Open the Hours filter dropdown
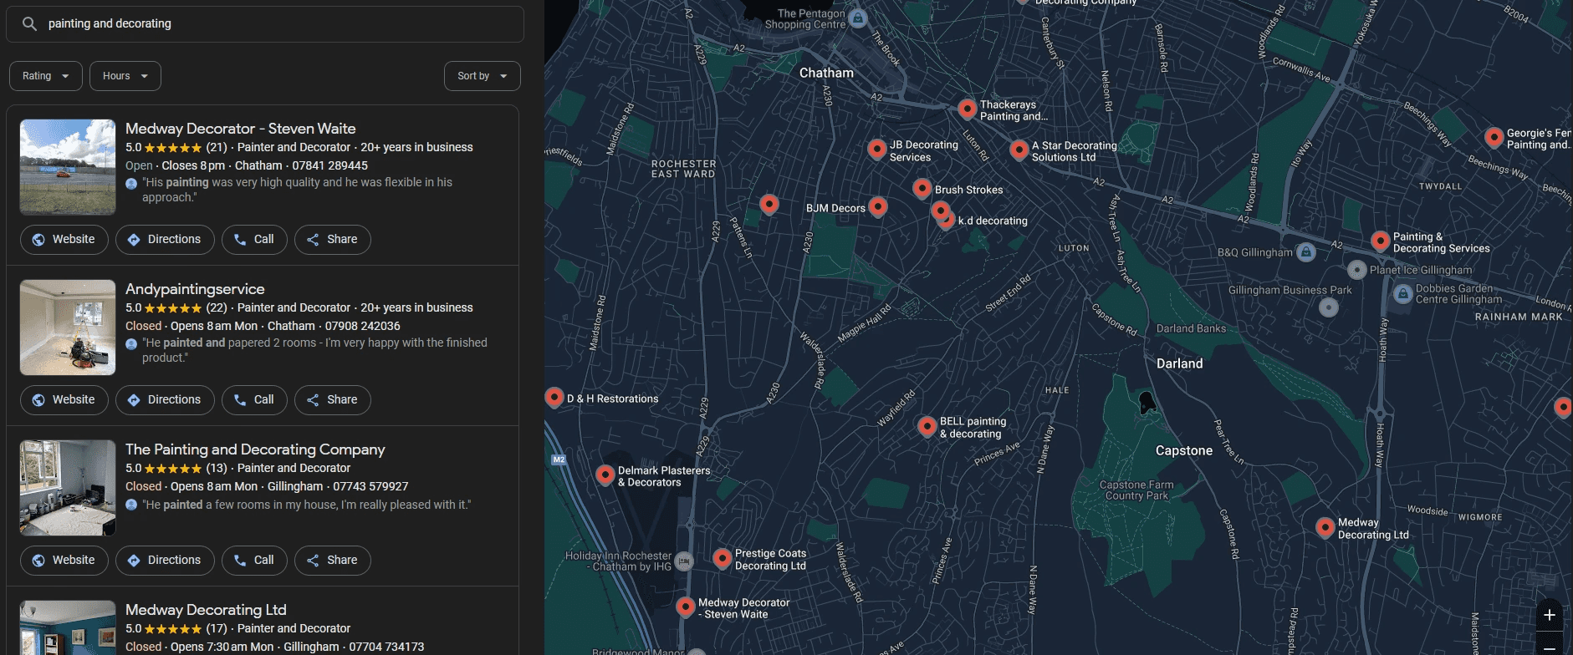The height and width of the screenshot is (655, 1573). coord(125,76)
